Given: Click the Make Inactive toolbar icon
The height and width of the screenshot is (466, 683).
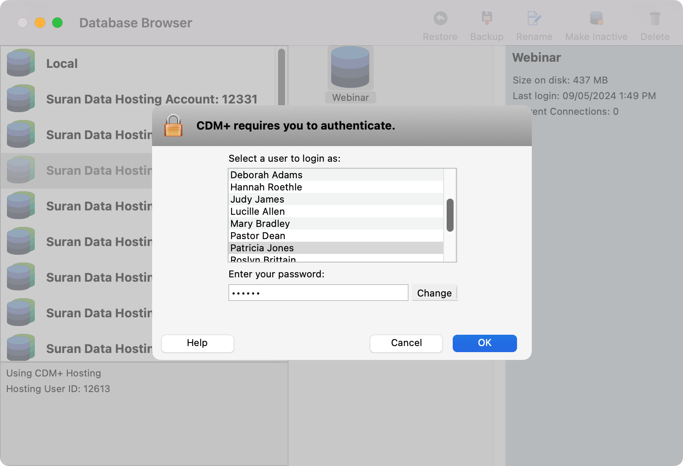Looking at the screenshot, I should pyautogui.click(x=596, y=19).
